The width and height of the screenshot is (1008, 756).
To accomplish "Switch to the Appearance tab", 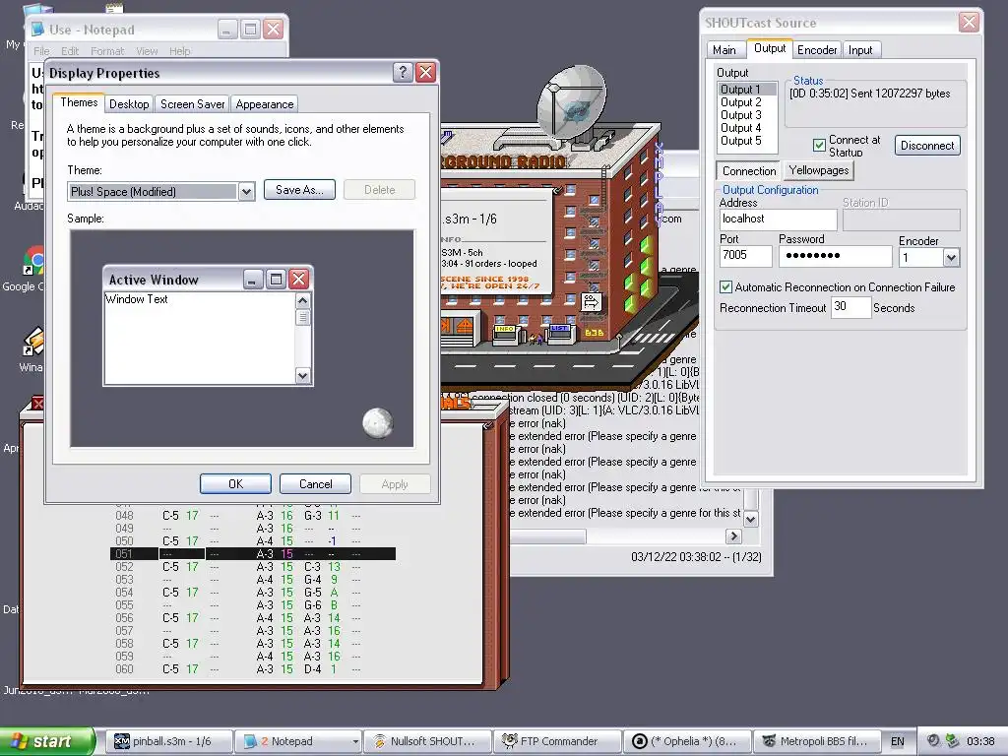I will (264, 104).
